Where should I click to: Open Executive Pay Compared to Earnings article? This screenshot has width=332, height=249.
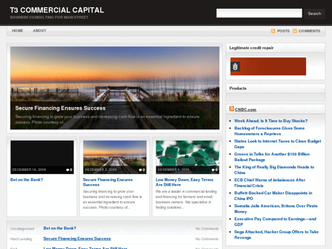275,222
